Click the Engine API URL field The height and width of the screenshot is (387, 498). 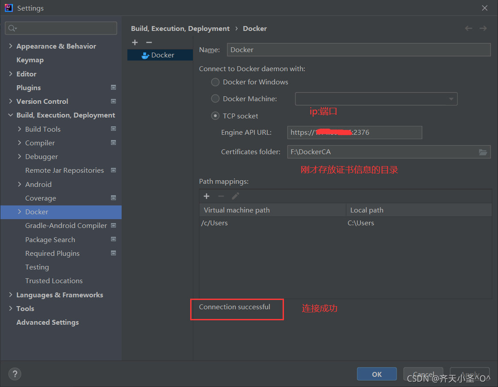click(354, 133)
